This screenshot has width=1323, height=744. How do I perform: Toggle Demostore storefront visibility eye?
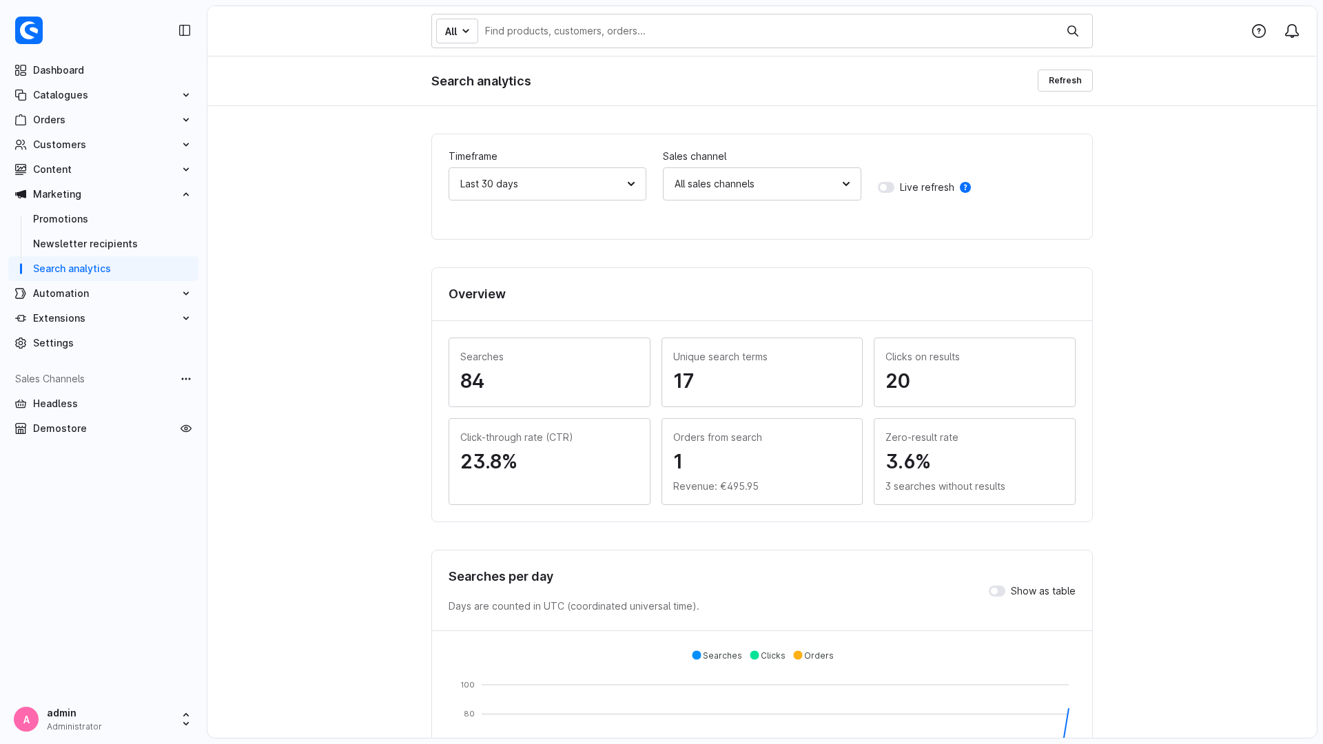(186, 428)
